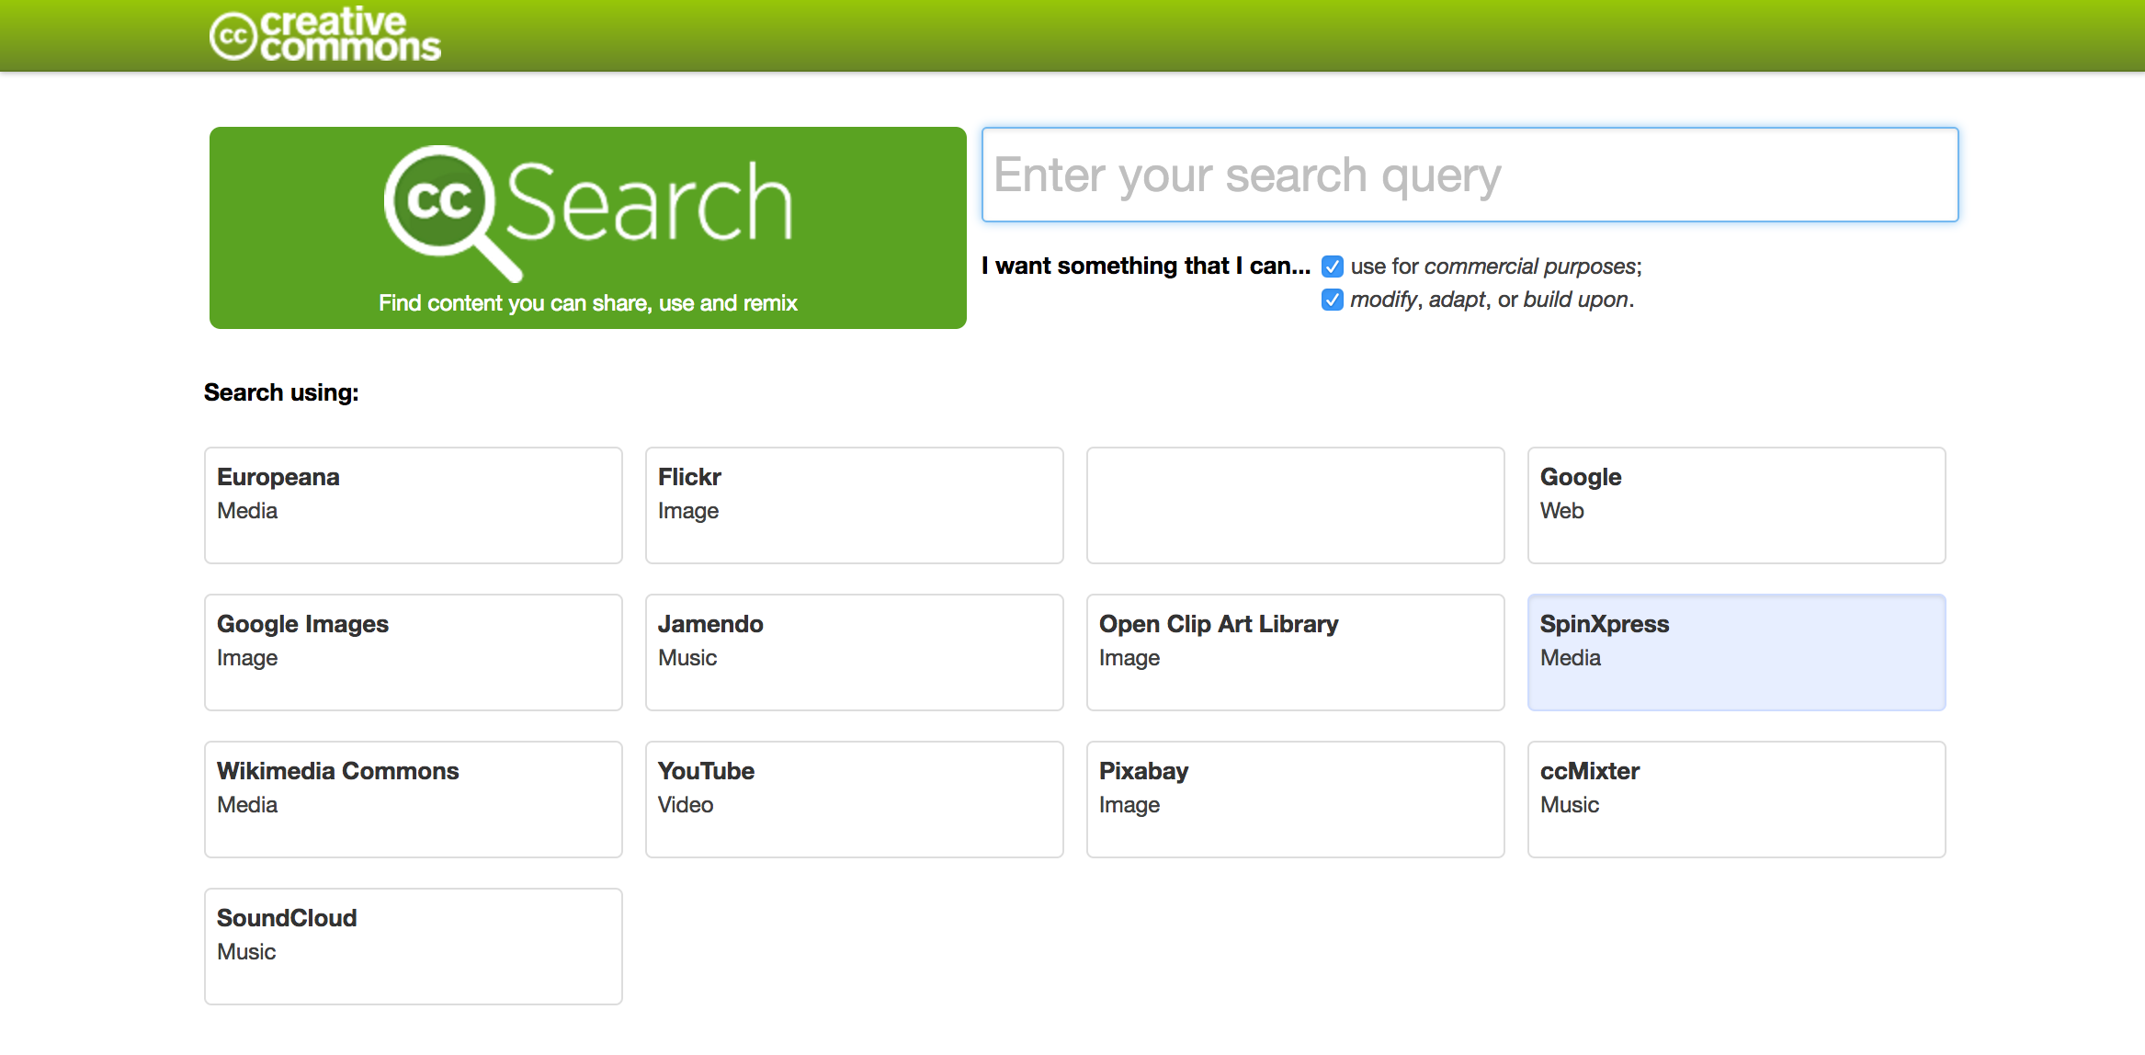The image size is (2145, 1055).
Task: Click 'I want something that I can...' label
Action: coord(1146,267)
